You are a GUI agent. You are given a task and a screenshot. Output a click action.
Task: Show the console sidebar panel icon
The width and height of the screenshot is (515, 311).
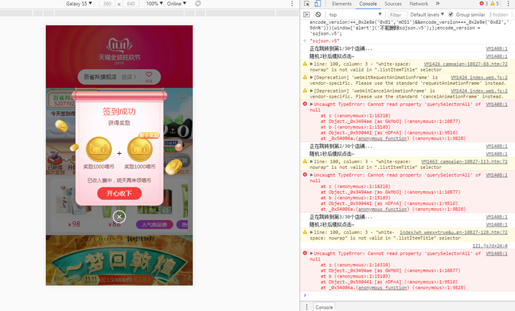(x=308, y=14)
